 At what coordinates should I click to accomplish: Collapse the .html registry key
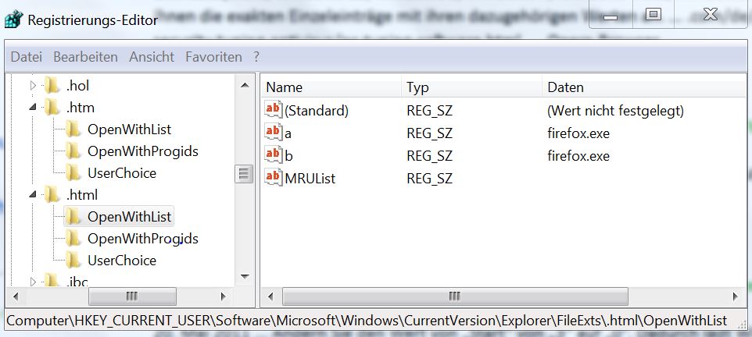(33, 194)
